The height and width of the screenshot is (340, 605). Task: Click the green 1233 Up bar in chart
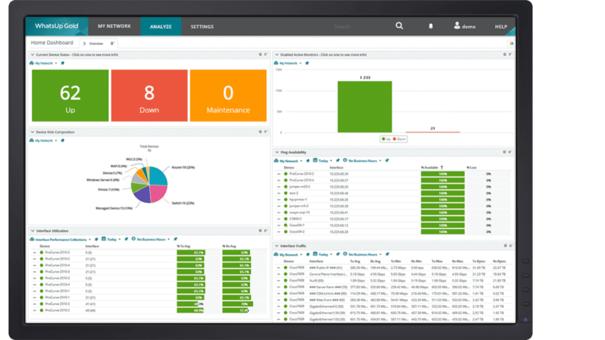(x=365, y=107)
